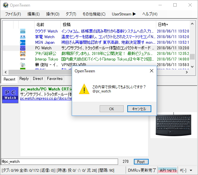This screenshot has height=175, width=198.
Task: Click the vertical scrollbar thumb
Action: (192, 57)
